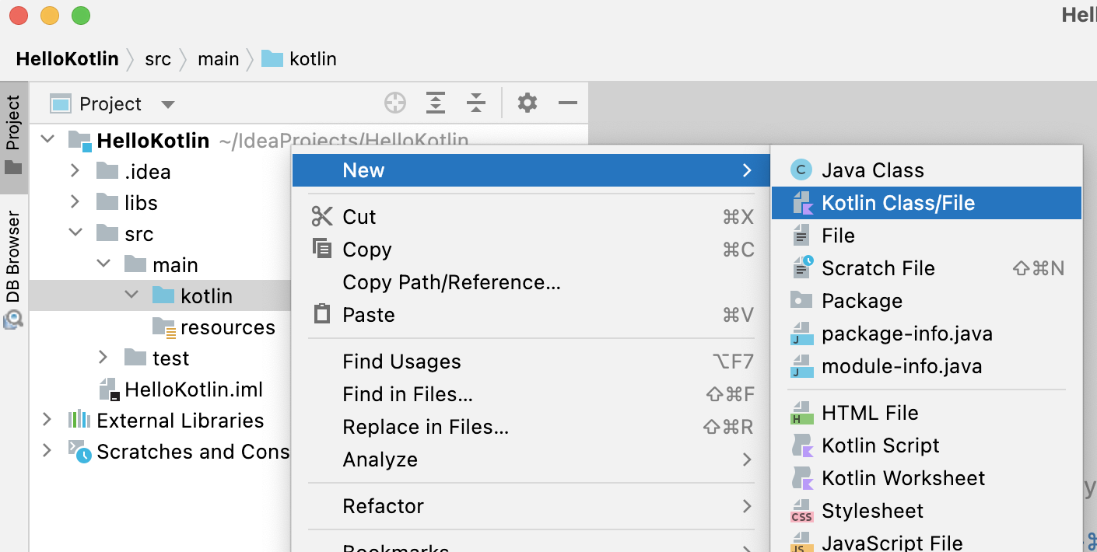1097x552 pixels.
Task: Click the Java Class icon in New submenu
Action: click(x=801, y=170)
